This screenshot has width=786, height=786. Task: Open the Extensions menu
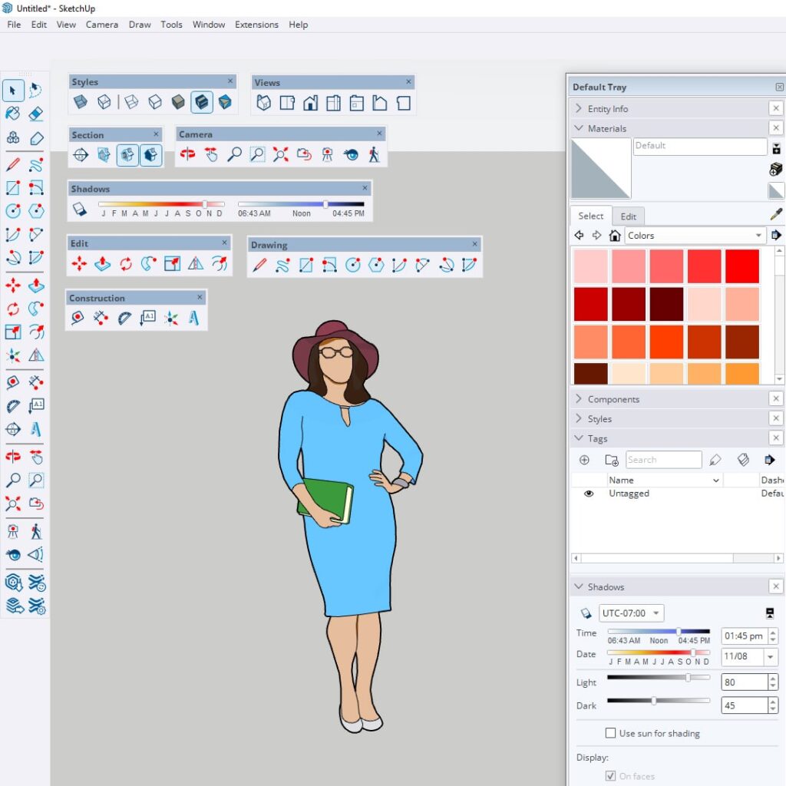click(256, 25)
